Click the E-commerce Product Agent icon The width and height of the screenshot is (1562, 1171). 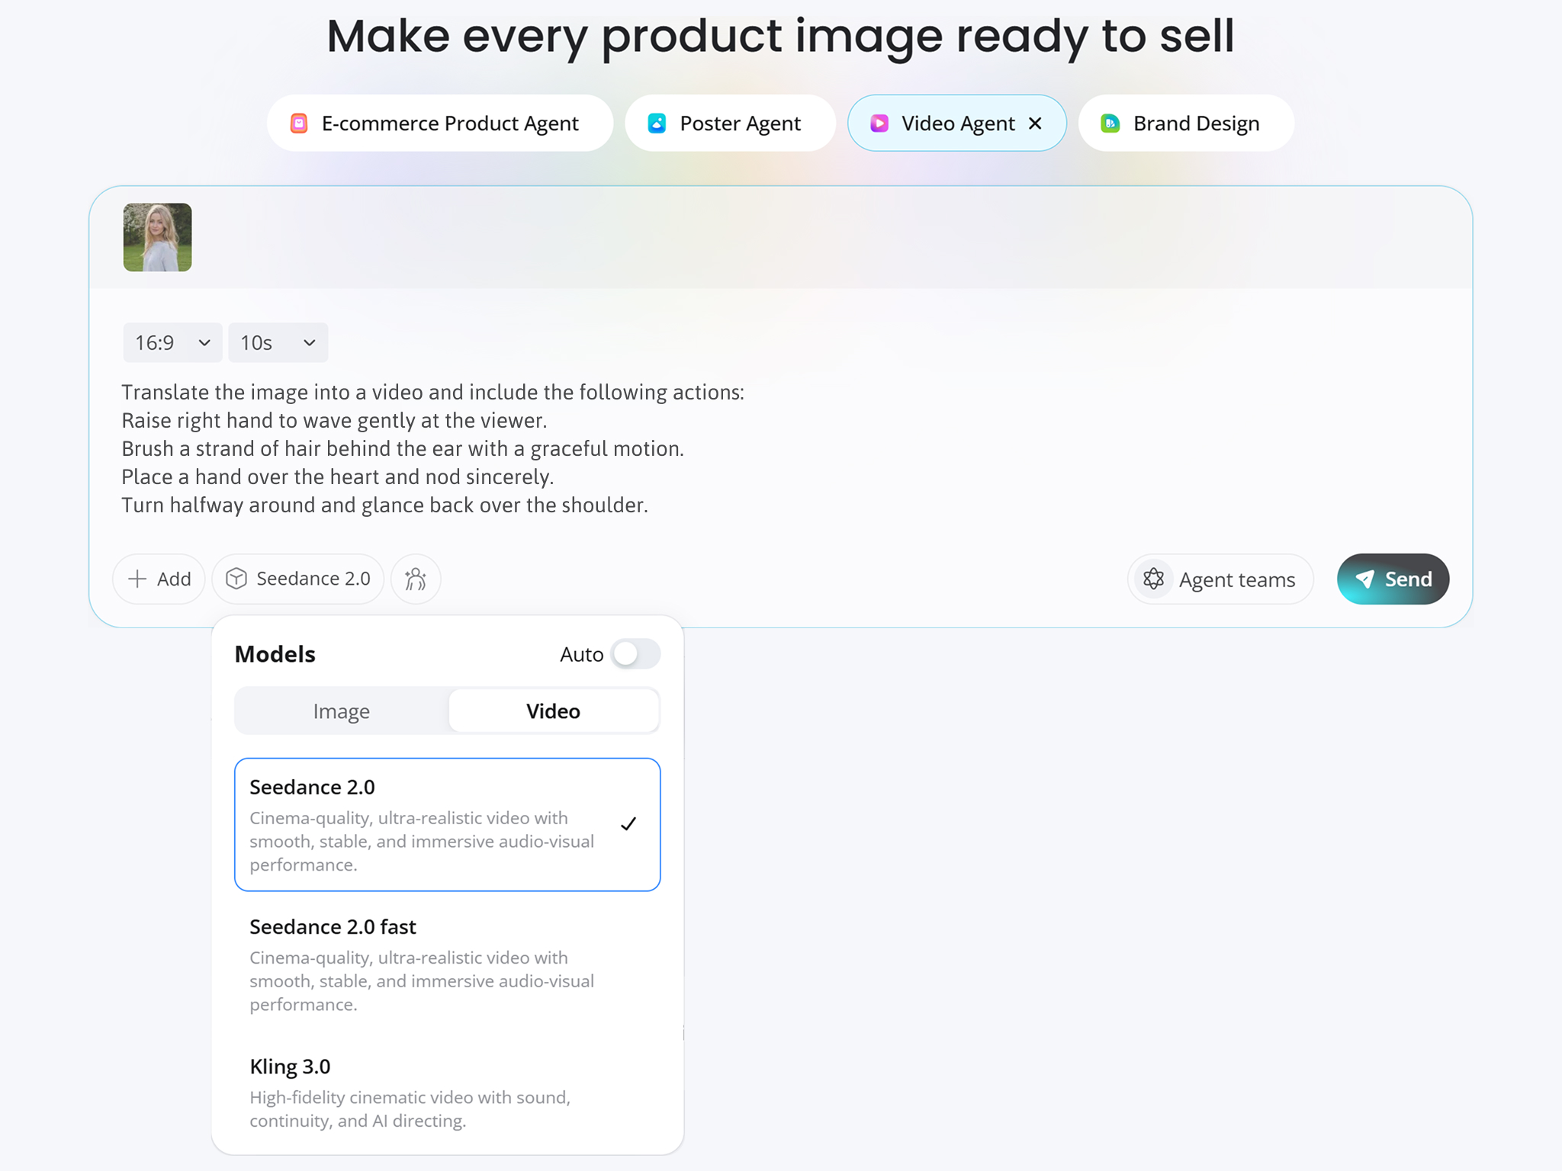tap(299, 124)
